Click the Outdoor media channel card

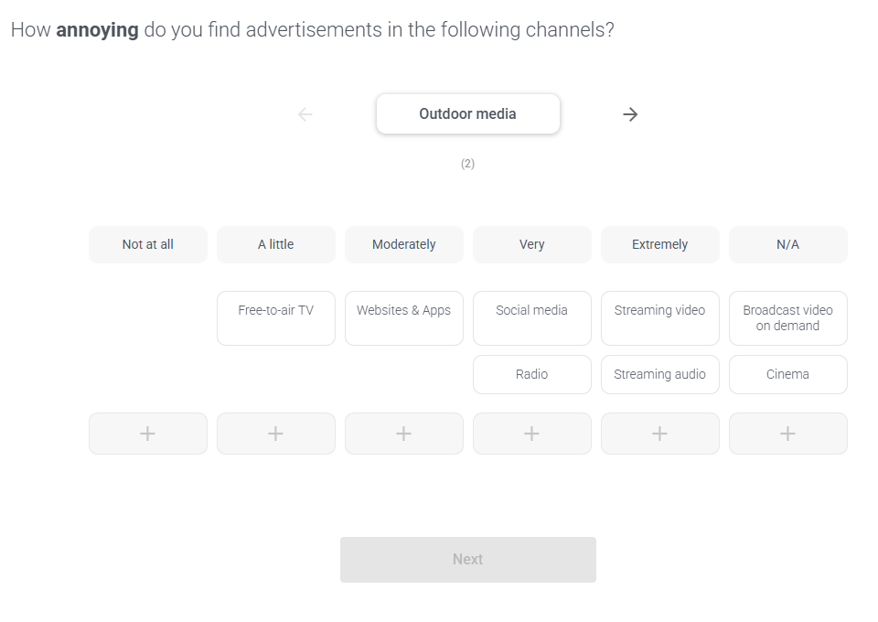pos(467,114)
